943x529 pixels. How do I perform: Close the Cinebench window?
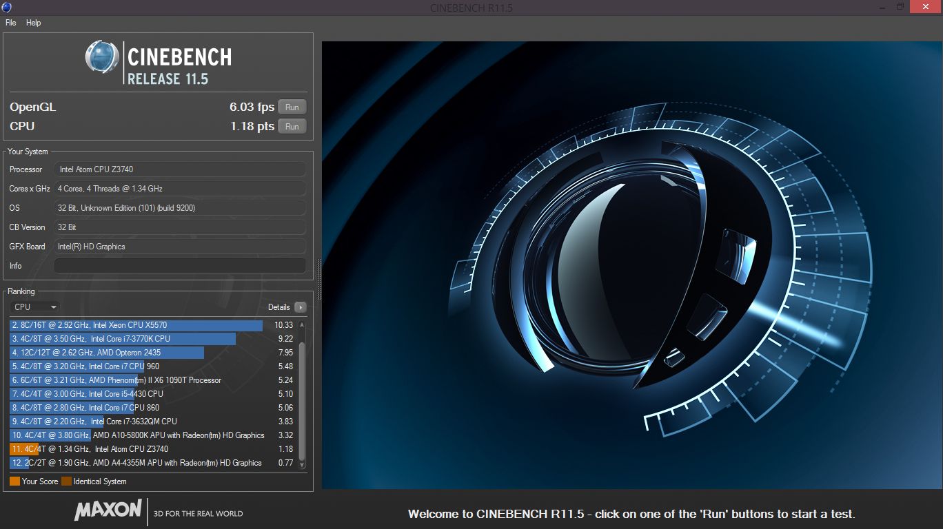[926, 7]
